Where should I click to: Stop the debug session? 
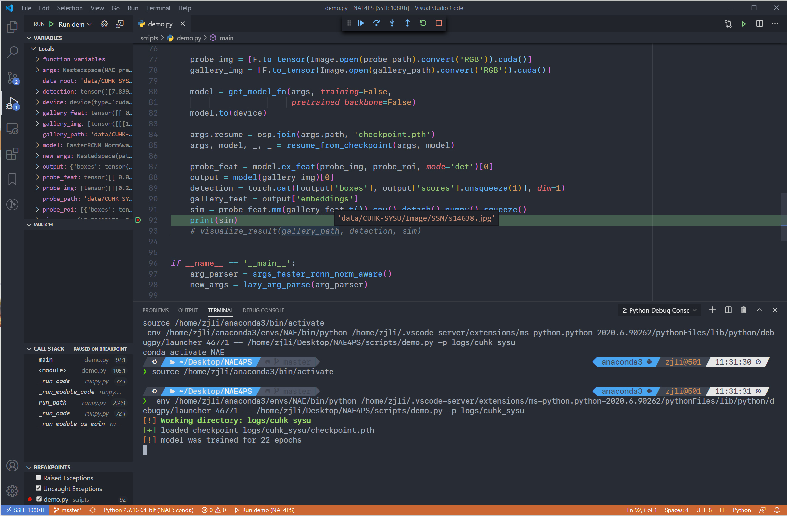tap(439, 23)
